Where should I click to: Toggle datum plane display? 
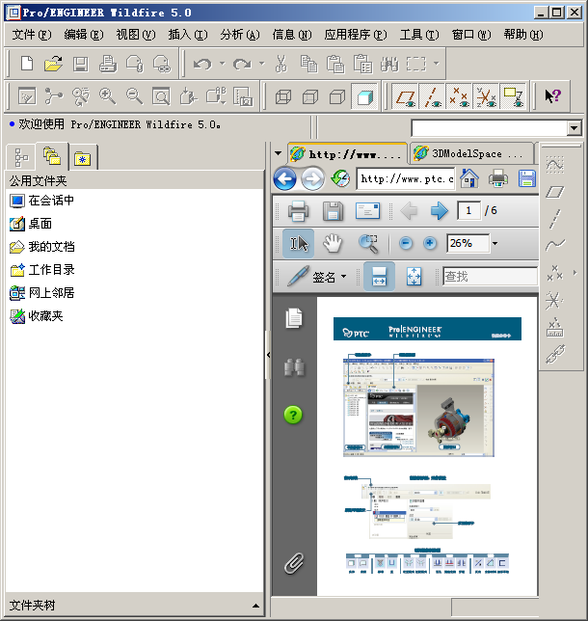point(408,96)
